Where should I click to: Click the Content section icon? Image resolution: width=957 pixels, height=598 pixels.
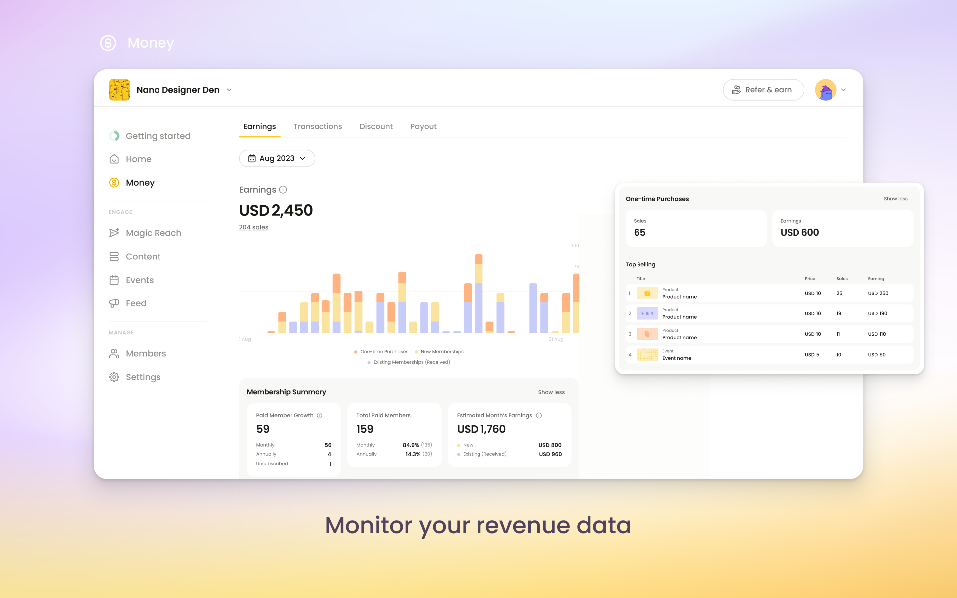114,256
